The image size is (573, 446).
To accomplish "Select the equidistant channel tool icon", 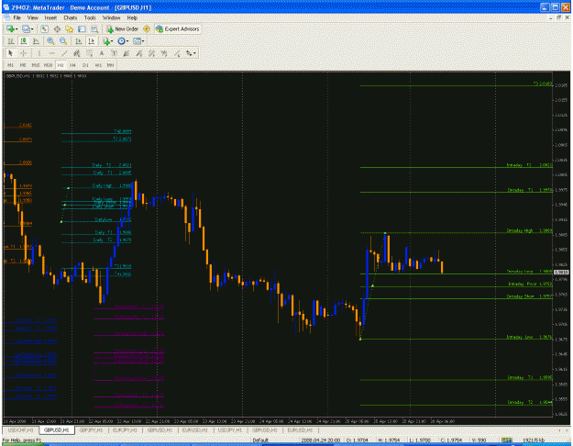I will (77, 53).
